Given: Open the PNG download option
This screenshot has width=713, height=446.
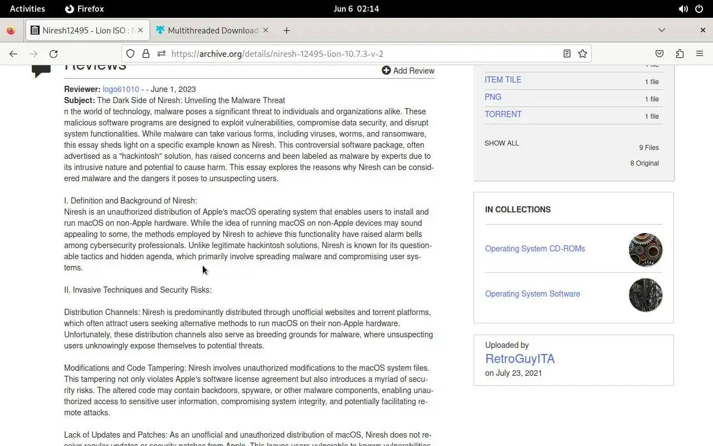Looking at the screenshot, I should (x=493, y=97).
